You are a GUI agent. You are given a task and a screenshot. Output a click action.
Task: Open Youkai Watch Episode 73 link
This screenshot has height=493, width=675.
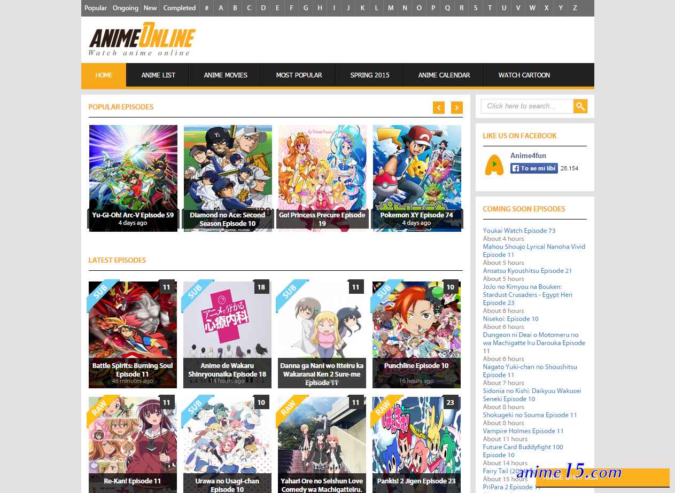pyautogui.click(x=519, y=231)
